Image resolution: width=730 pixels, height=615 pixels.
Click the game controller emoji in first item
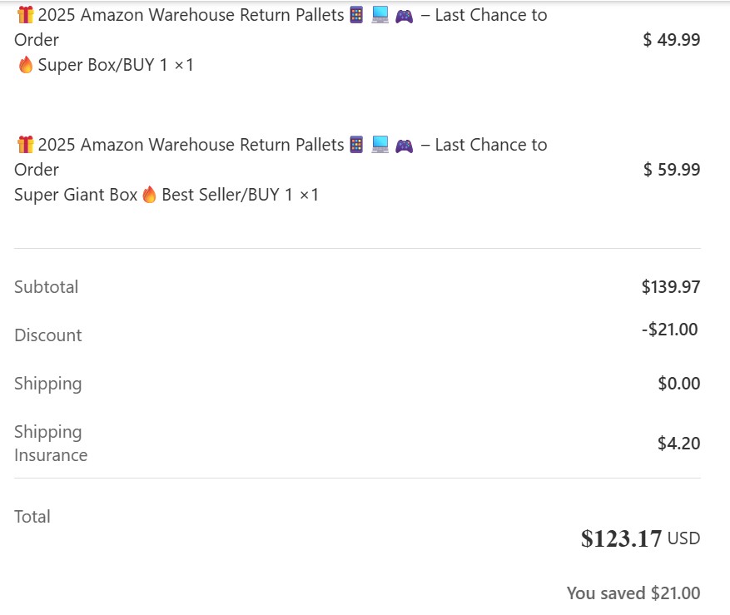point(404,16)
